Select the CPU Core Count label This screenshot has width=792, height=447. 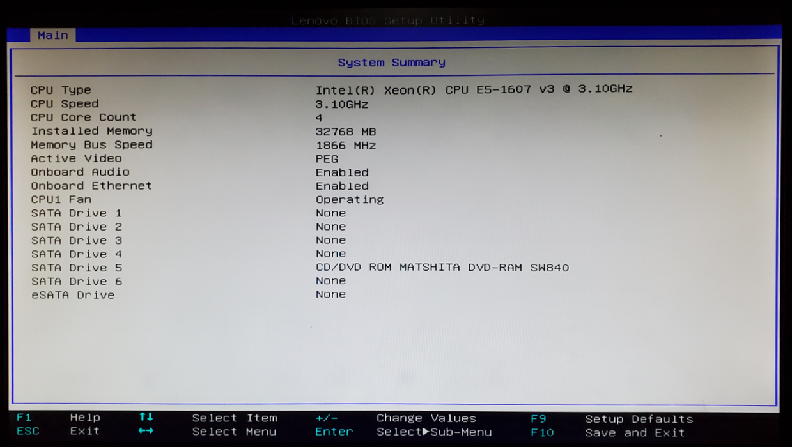point(83,117)
